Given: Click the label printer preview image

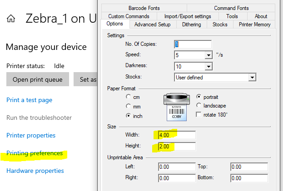Looking at the screenshot, I should [177, 107].
